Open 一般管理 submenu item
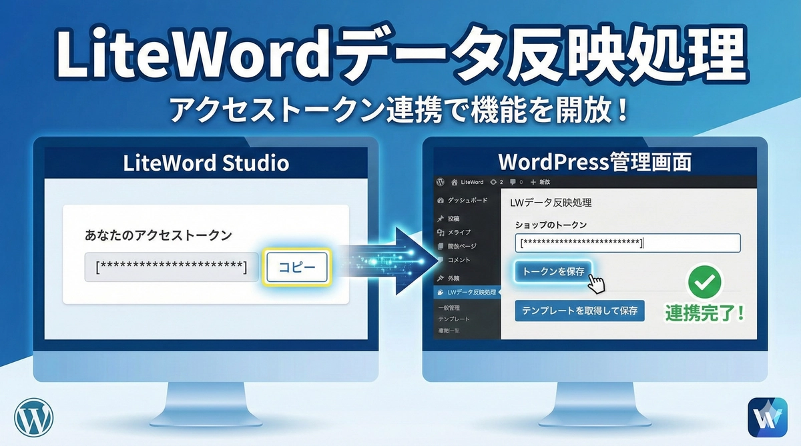 click(x=449, y=308)
